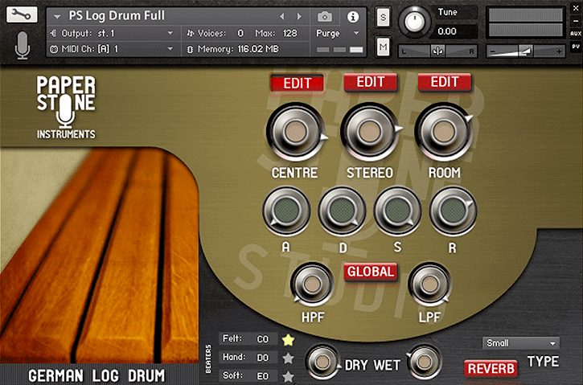This screenshot has height=385, width=583.
Task: Click the LPF filter knob
Action: click(x=430, y=285)
